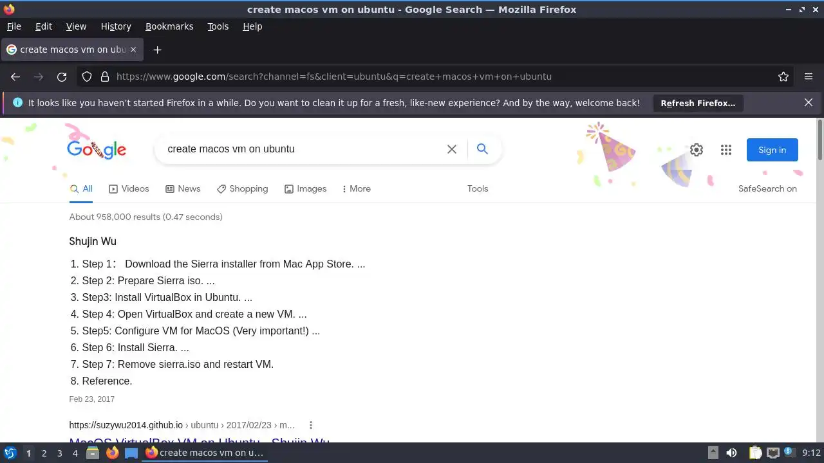Image resolution: width=824 pixels, height=463 pixels.
Task: Select Firefox window taskbar entry
Action: click(x=205, y=453)
